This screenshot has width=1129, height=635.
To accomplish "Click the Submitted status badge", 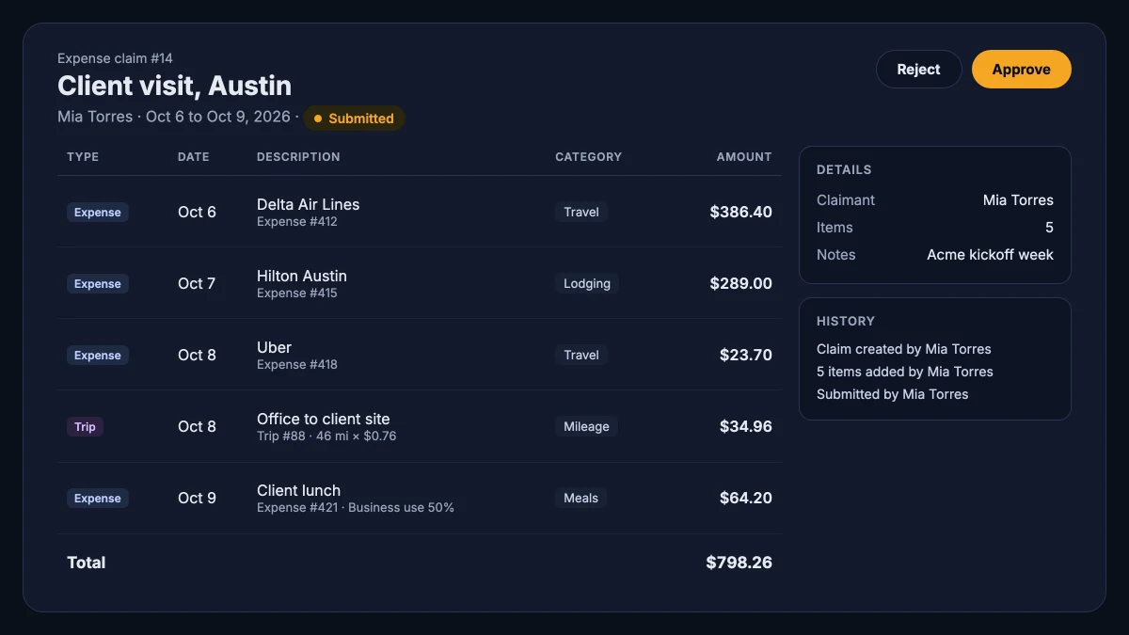I will click(x=354, y=119).
